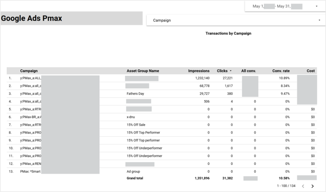Select 15% Off Underperformer in row 10

(x=145, y=148)
